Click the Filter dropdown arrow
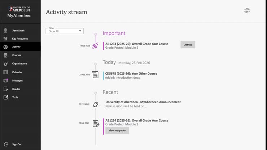267x150 pixels. (80, 31)
